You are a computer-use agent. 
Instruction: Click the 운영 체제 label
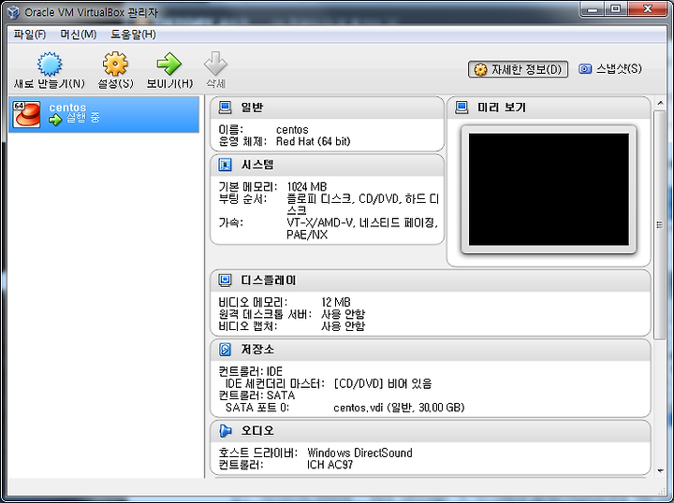click(x=242, y=141)
